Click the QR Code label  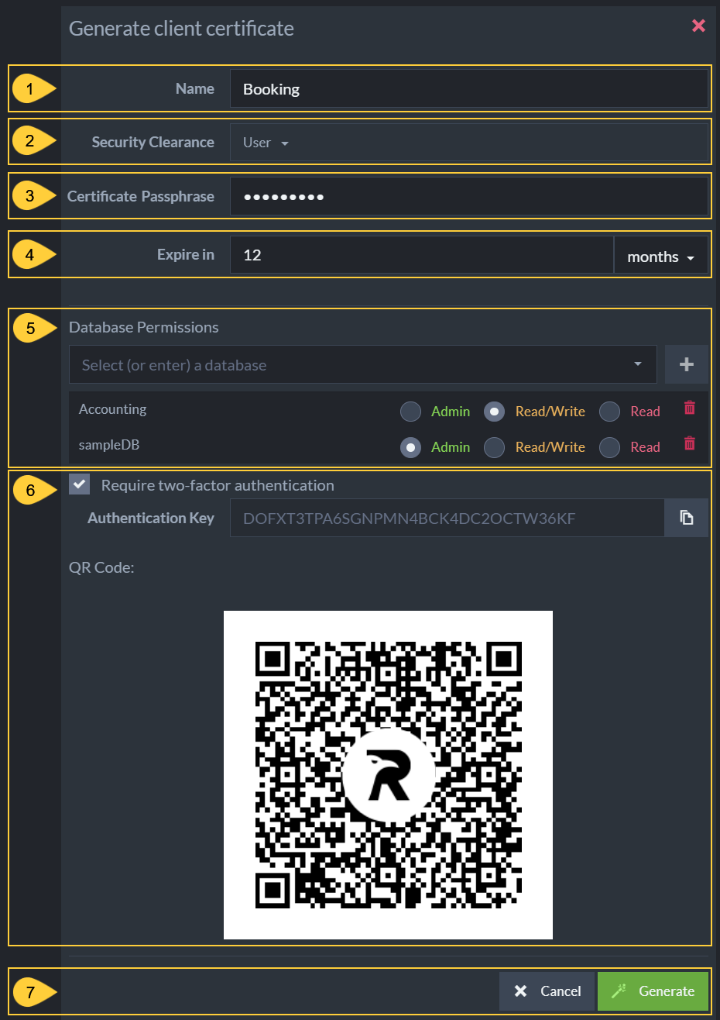(101, 567)
